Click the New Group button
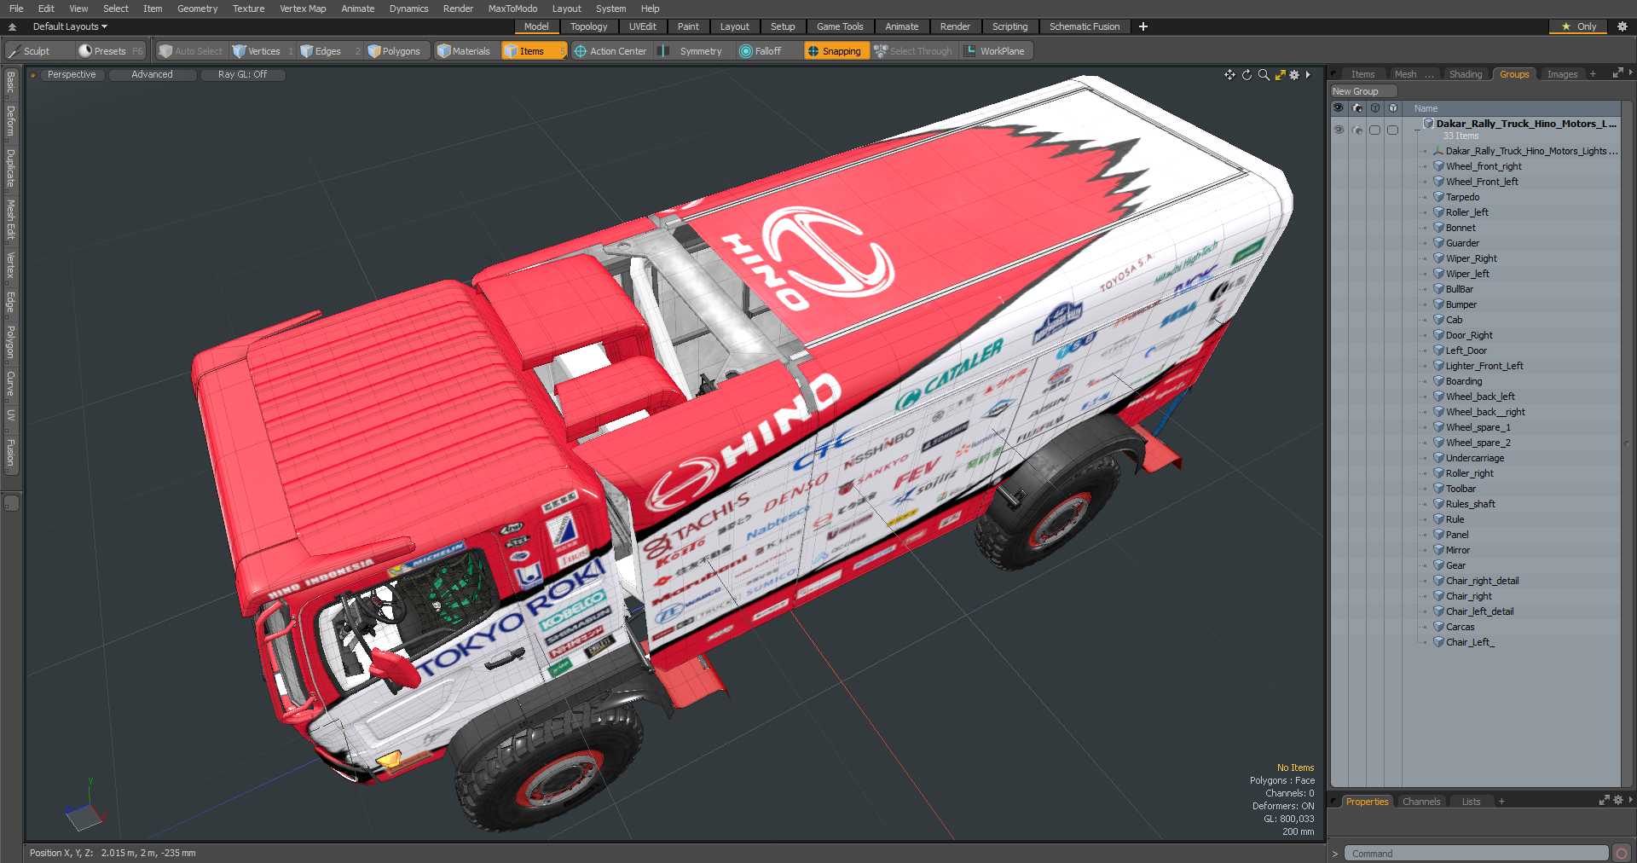Image resolution: width=1637 pixels, height=863 pixels. click(1362, 91)
